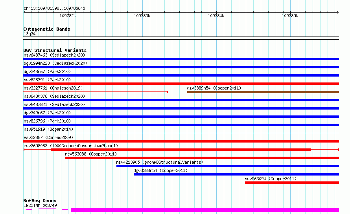Viewport: 350px width, 214px height.
Task: Click the blue bar for dgv1994n223
Action: (181, 67)
